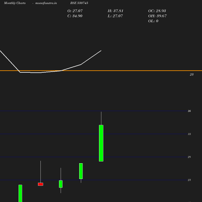Click the 33 price axis label
The height and width of the screenshot is (202, 202).
click(x=189, y=134)
